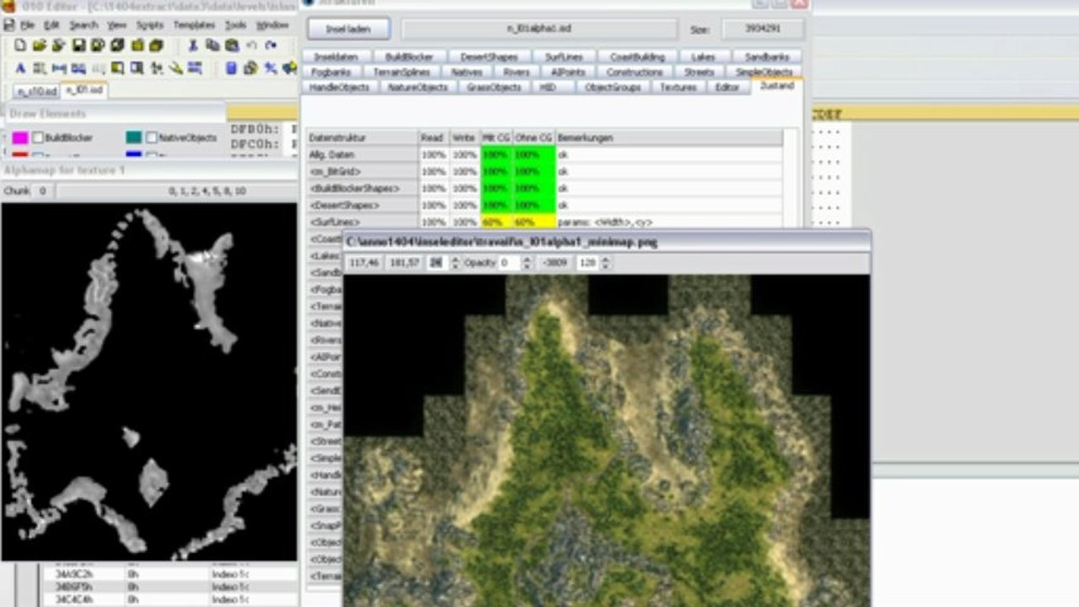Click the blue calculator icon

click(231, 68)
